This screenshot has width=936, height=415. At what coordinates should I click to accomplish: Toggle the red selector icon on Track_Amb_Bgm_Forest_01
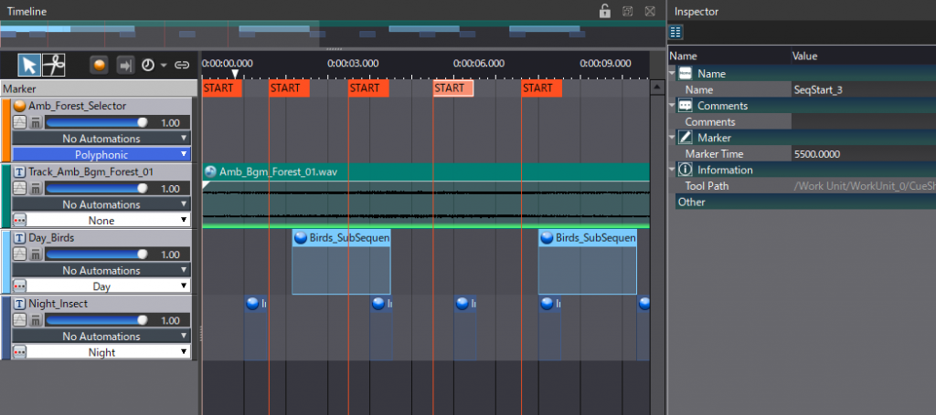click(x=20, y=221)
